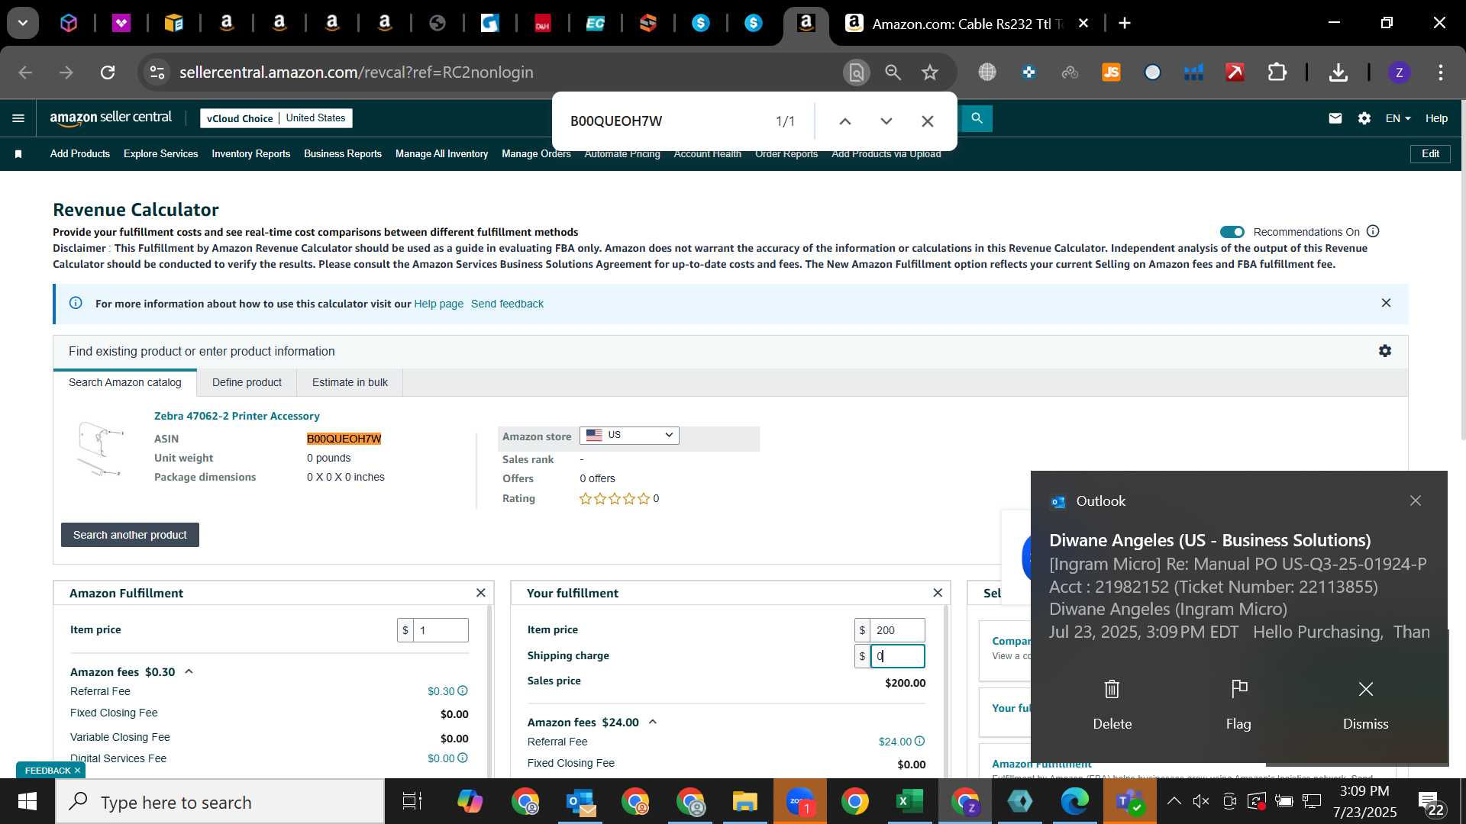
Task: Open the browser Downloads icon
Action: coord(1338,72)
